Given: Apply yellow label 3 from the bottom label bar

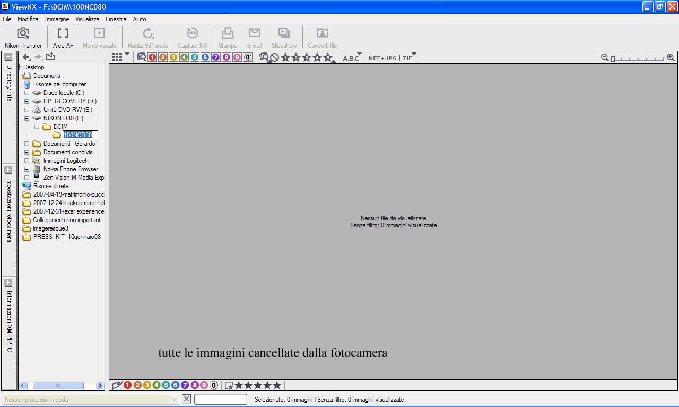Looking at the screenshot, I should pos(147,385).
